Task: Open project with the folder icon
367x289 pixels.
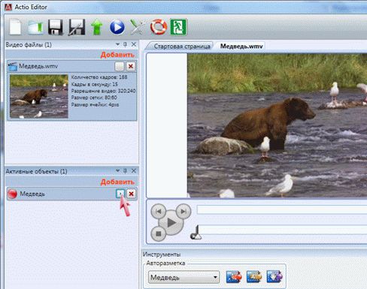Action: click(x=35, y=27)
